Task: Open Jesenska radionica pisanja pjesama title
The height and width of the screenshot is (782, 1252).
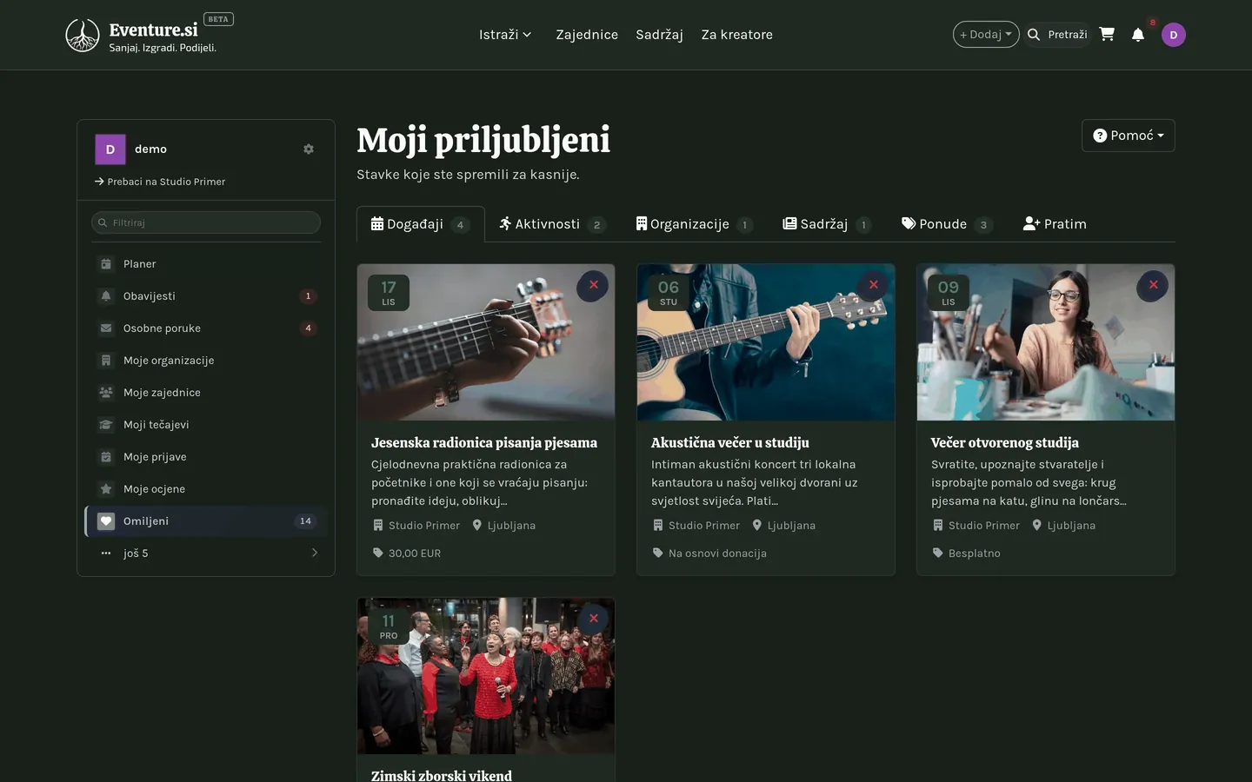Action: click(x=484, y=442)
